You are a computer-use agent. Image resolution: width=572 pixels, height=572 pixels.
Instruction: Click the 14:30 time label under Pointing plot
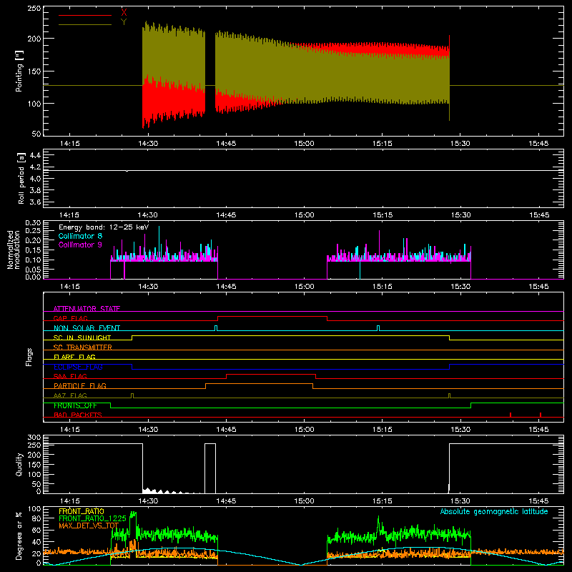(148, 144)
